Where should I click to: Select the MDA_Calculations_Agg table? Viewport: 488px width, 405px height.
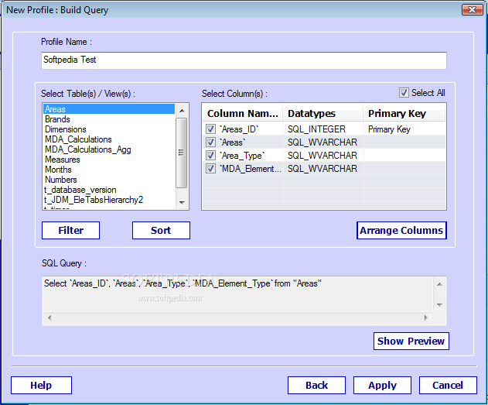(x=109, y=149)
